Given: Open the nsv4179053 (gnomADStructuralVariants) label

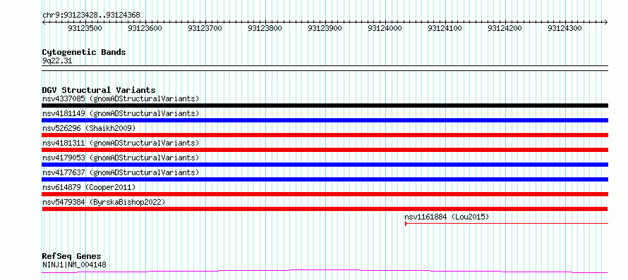Looking at the screenshot, I should point(121,158).
